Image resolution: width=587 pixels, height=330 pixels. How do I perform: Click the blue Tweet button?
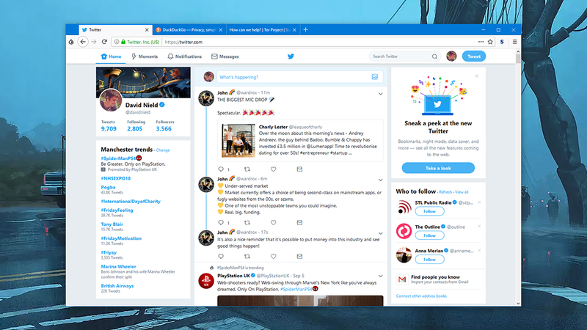click(473, 56)
